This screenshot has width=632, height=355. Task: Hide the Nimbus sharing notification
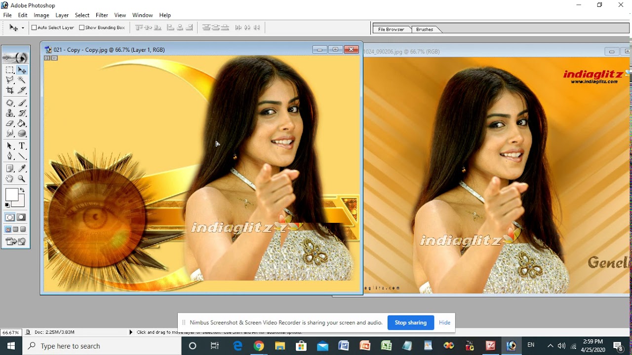(x=444, y=322)
